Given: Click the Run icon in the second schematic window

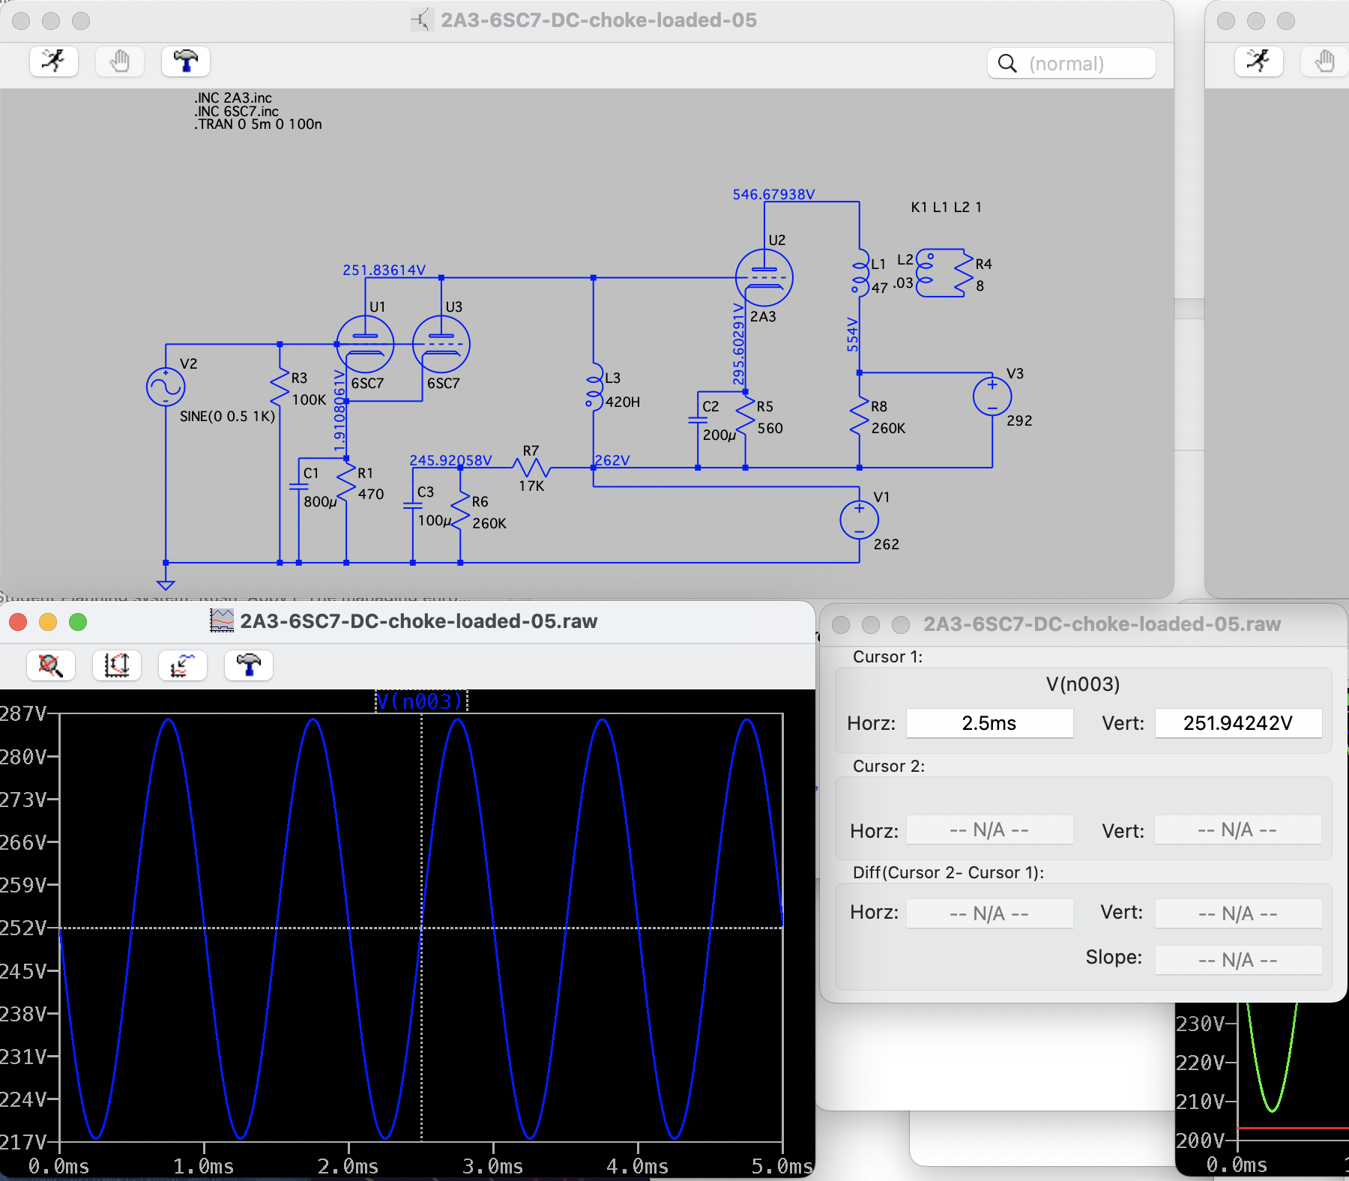Looking at the screenshot, I should click(x=1259, y=61).
